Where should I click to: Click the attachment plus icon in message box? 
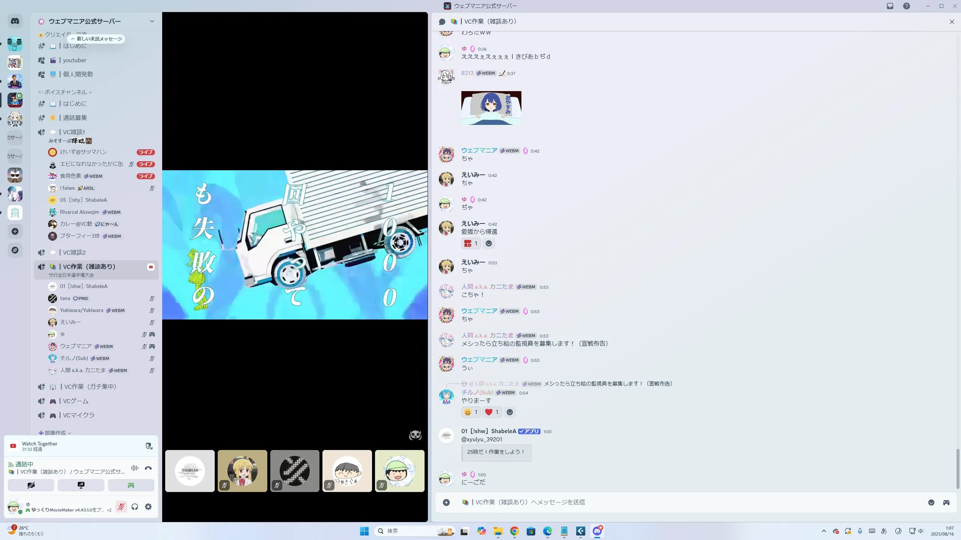446,502
